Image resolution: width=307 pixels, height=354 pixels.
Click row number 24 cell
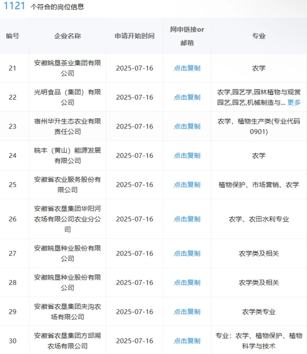coord(13,156)
